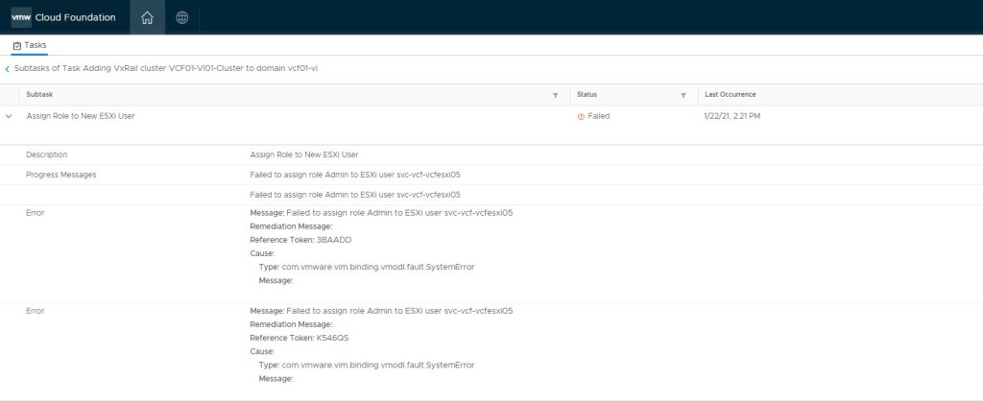This screenshot has height=402, width=983.
Task: Switch to the Tasks tab
Action: tap(35, 45)
